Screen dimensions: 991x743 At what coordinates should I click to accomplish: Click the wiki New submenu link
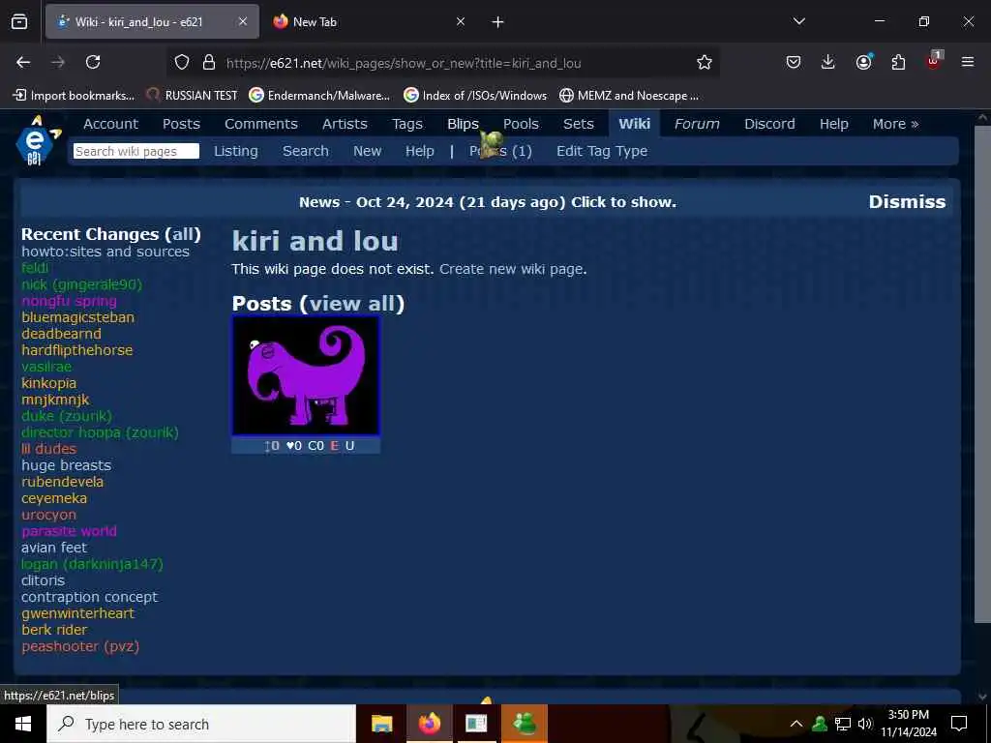(367, 151)
